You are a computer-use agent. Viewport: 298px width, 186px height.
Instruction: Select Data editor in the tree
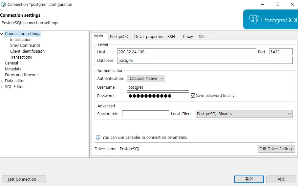tap(15, 81)
